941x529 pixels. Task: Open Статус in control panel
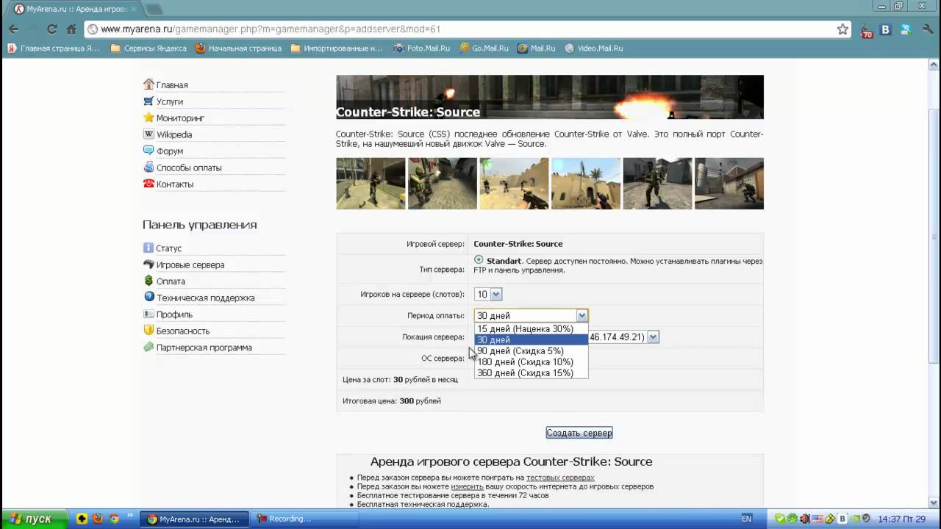(x=162, y=248)
